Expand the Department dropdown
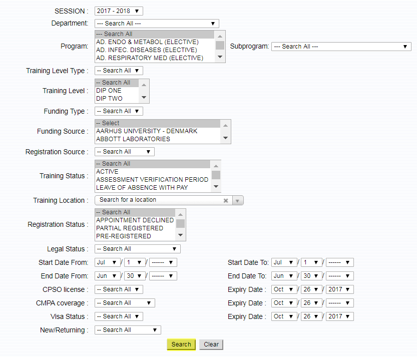Viewport: 417px width, 357px height. point(156,24)
